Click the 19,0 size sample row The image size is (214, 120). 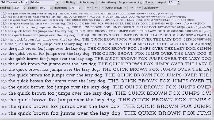click(106, 27)
